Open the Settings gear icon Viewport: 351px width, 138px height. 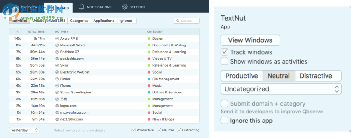coord(125,7)
